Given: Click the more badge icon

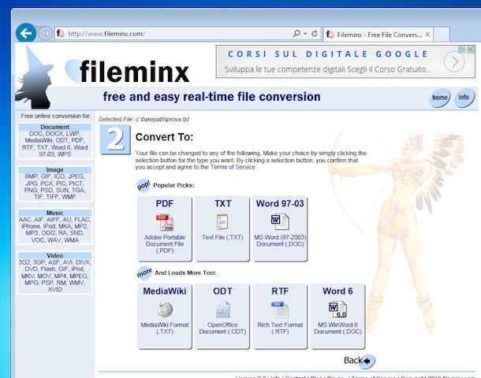Looking at the screenshot, I should pyautogui.click(x=144, y=272).
